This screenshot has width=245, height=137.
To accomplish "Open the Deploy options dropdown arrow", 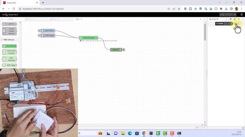I will tap(235, 14).
